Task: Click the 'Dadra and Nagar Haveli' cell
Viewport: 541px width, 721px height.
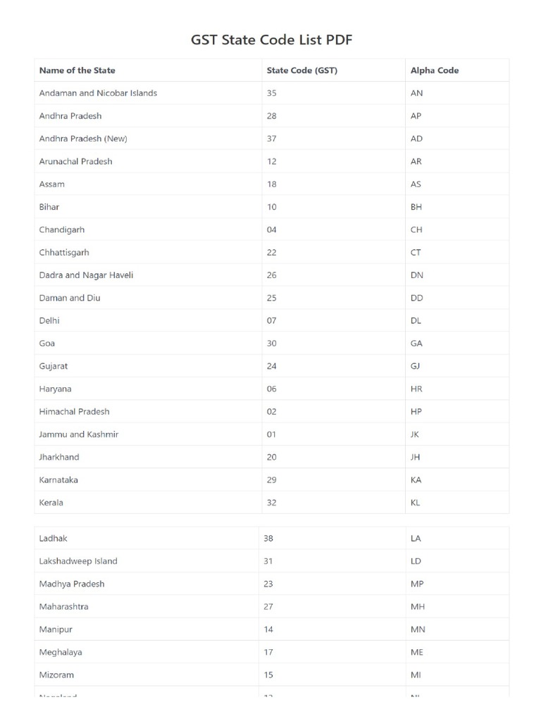Action: click(x=86, y=275)
